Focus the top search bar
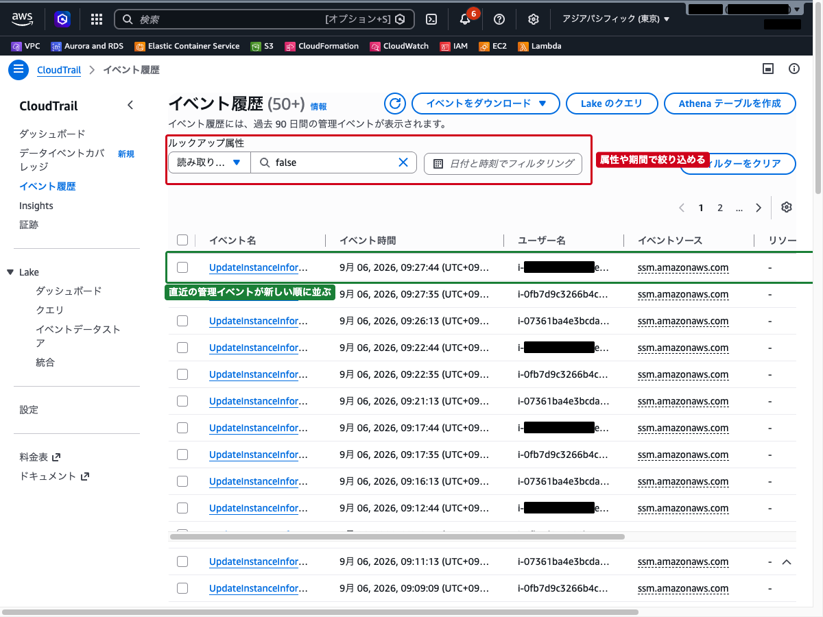Image resolution: width=823 pixels, height=617 pixels. (264, 19)
